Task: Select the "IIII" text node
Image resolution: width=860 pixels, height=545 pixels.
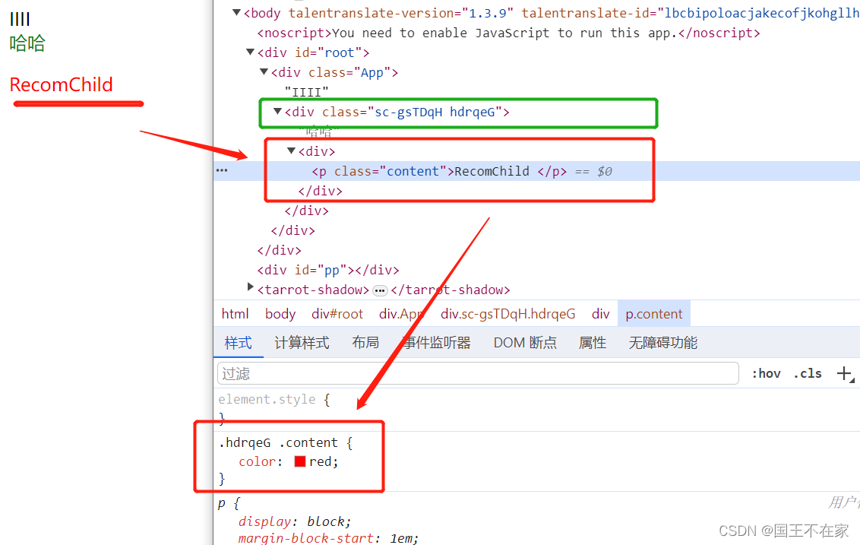Action: coord(306,92)
